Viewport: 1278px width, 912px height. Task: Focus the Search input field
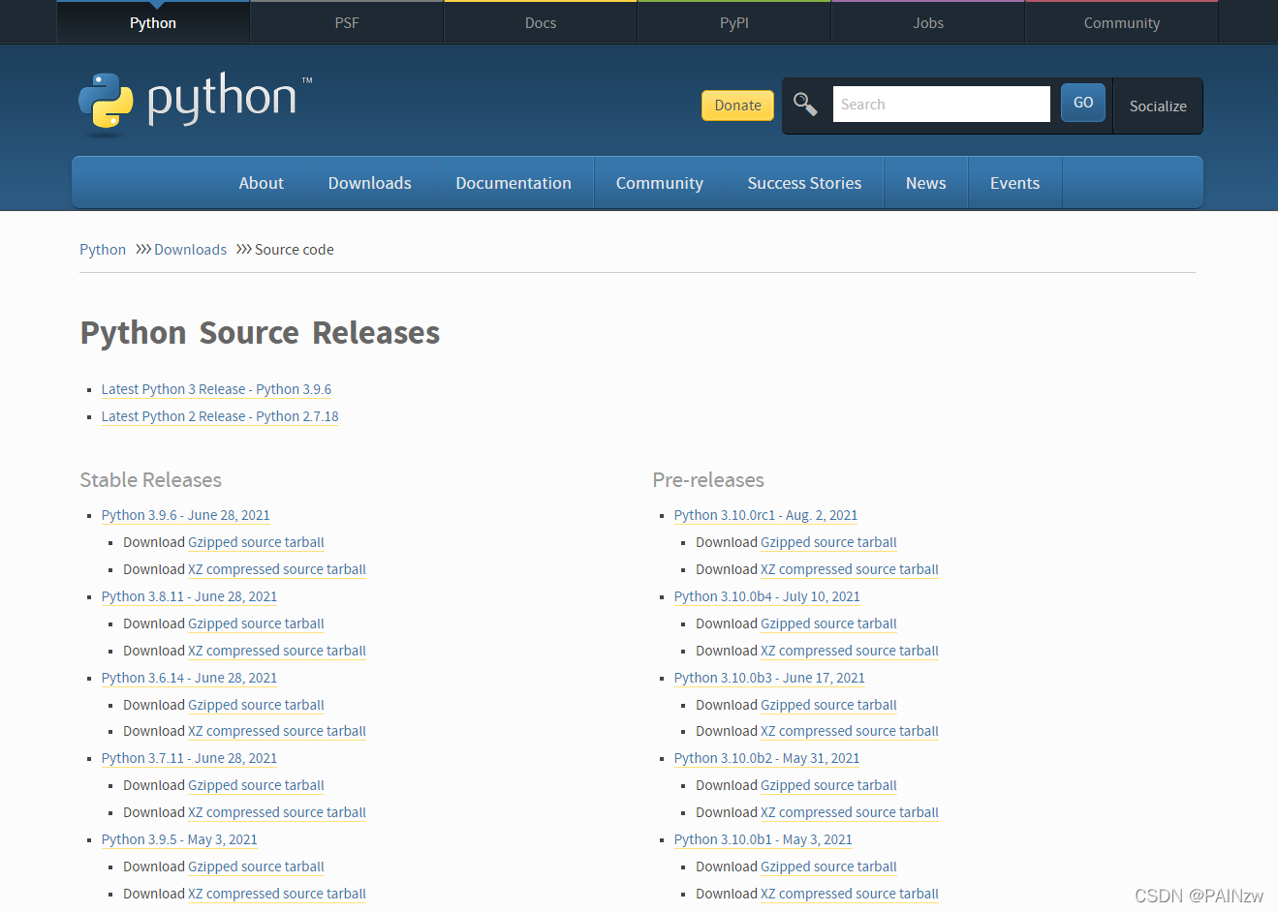[x=942, y=105]
